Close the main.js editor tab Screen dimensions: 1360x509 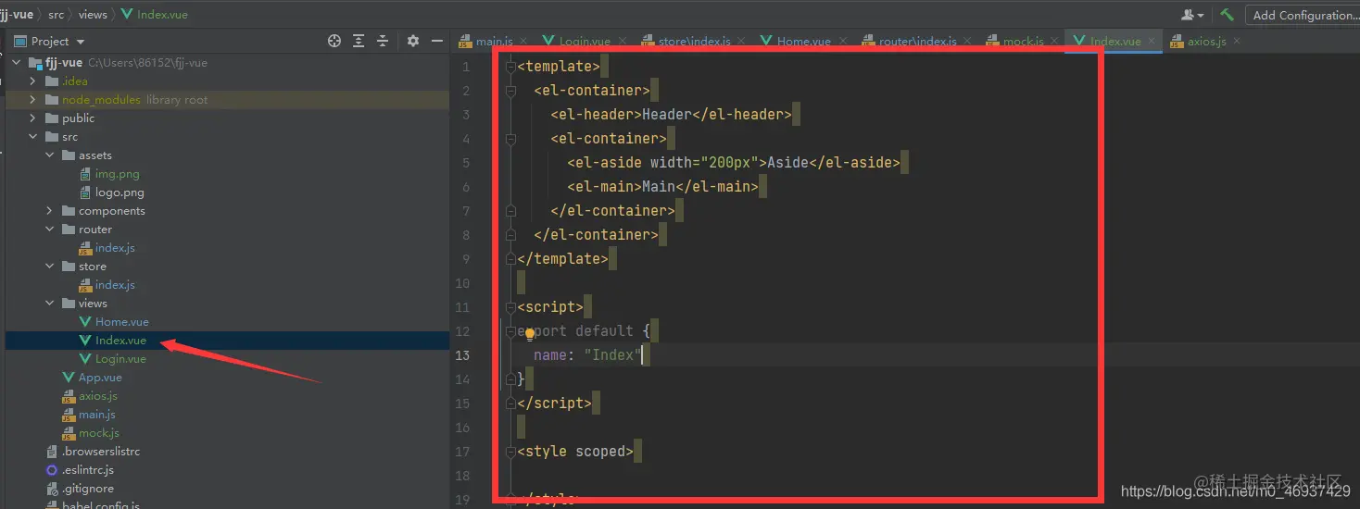(x=523, y=42)
